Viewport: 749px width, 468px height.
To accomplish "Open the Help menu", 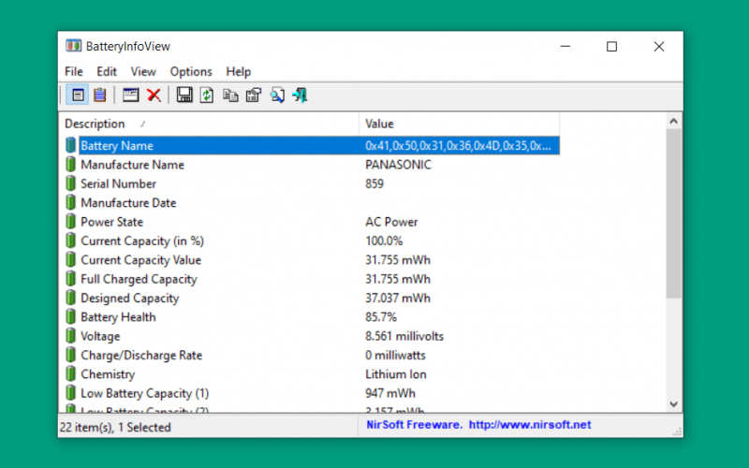I will 239,72.
